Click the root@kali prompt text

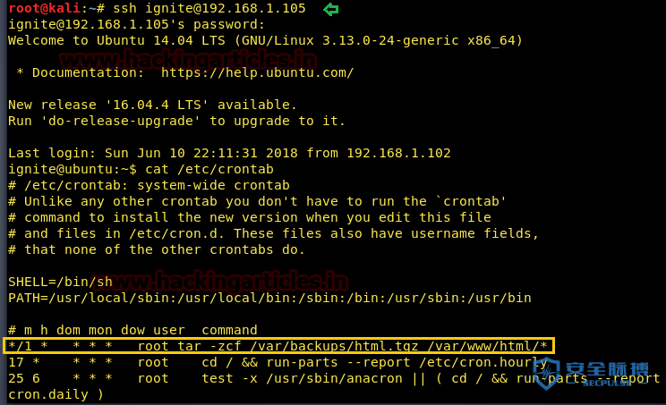(x=44, y=8)
